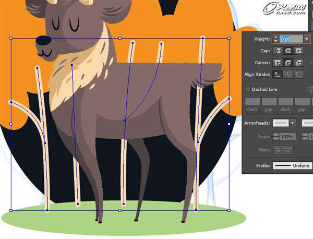313x239 pixels.
Task: Click bottom-left bounding box corner handle
Action: pos(11,210)
